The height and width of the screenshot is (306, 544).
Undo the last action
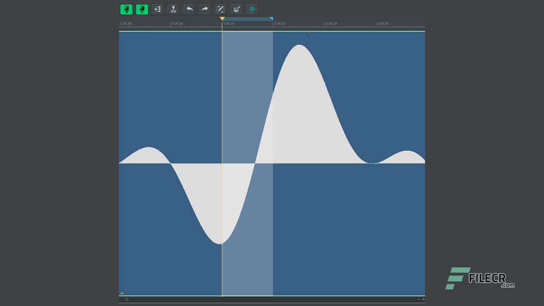pos(189,9)
